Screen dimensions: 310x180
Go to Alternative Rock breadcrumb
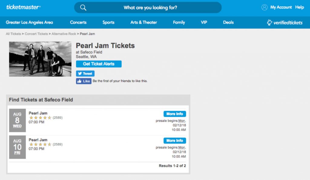[64, 34]
